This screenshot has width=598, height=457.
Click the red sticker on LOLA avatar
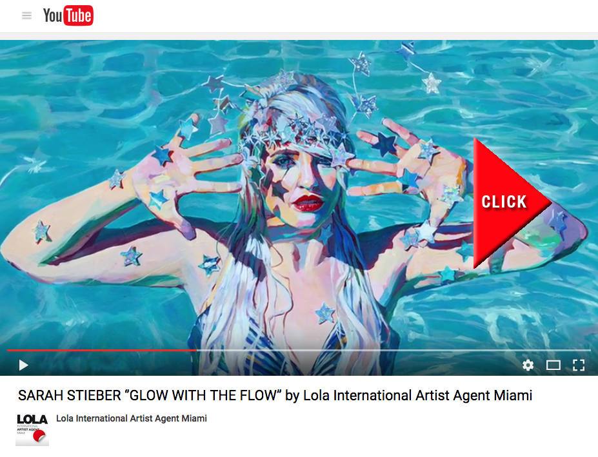(39, 436)
